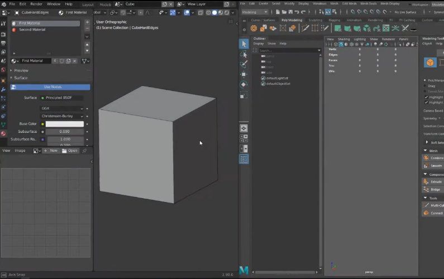Click the Polygon Cube icon in Modeling Toolkit
Screen dimensions: 444x279
pyautogui.click(x=430, y=62)
